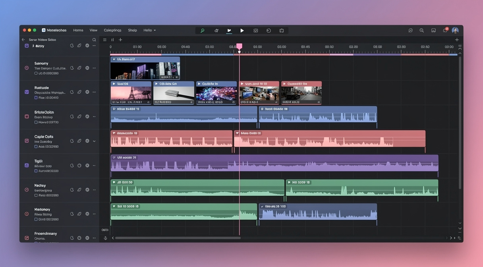Click the back arrow in the sidebar header
Image resolution: width=483 pixels, height=267 pixels.
click(23, 40)
